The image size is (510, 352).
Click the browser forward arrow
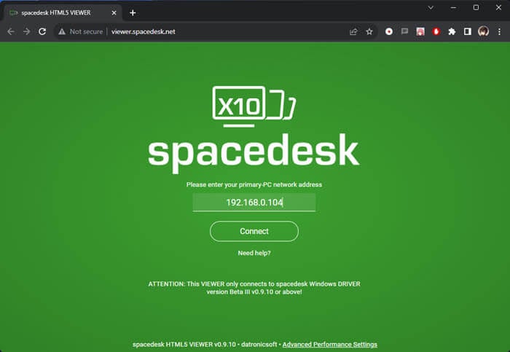(x=27, y=31)
